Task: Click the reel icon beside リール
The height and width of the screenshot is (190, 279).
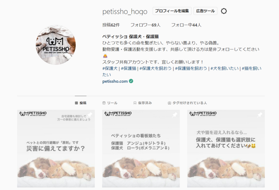Action: pos(104,103)
